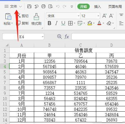Apply the red font color A
Viewport: 125px width, 124px height.
[99, 23]
